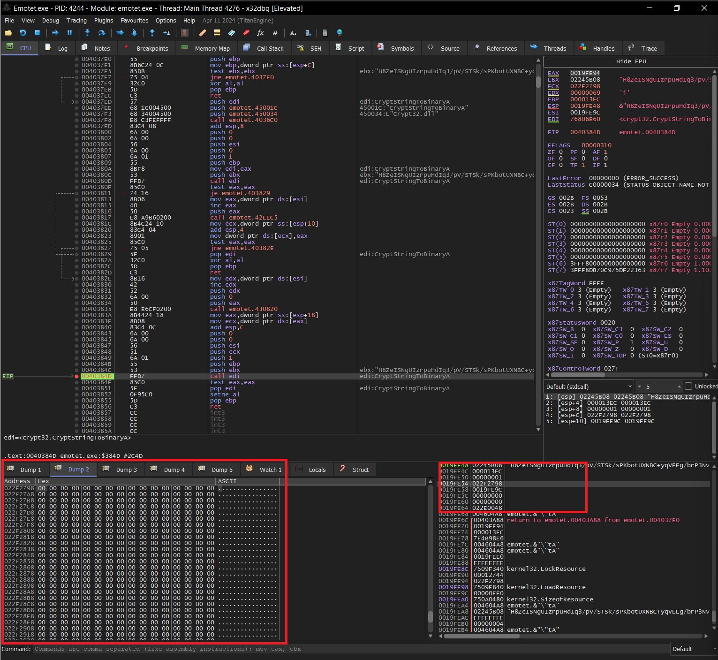Image resolution: width=718 pixels, height=660 pixels.
Task: Stop debugging with the square icon
Action: coord(37,33)
